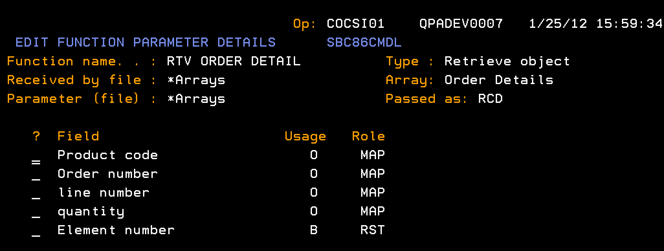Click the RST role of Element number

click(x=373, y=230)
